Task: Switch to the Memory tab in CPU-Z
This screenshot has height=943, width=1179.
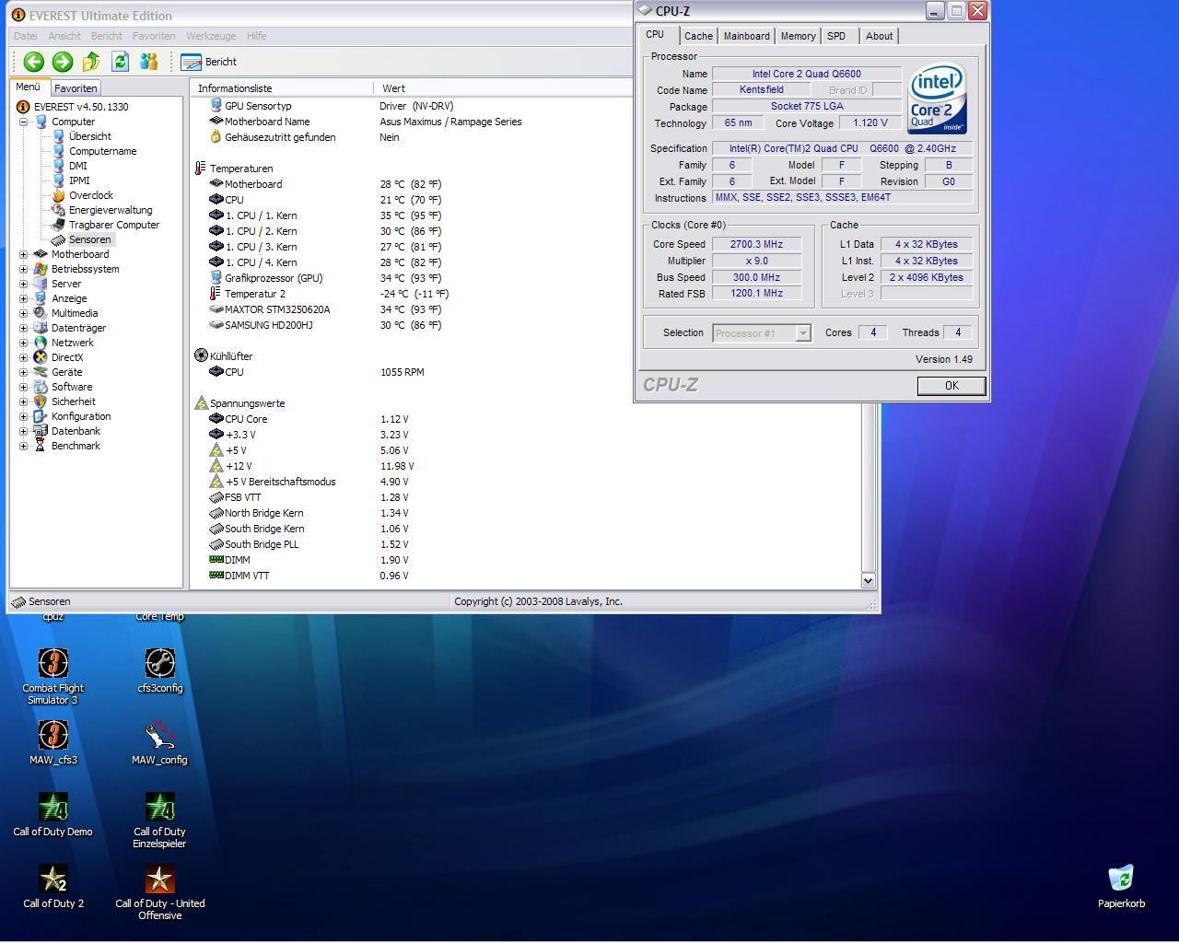Action: [x=798, y=36]
